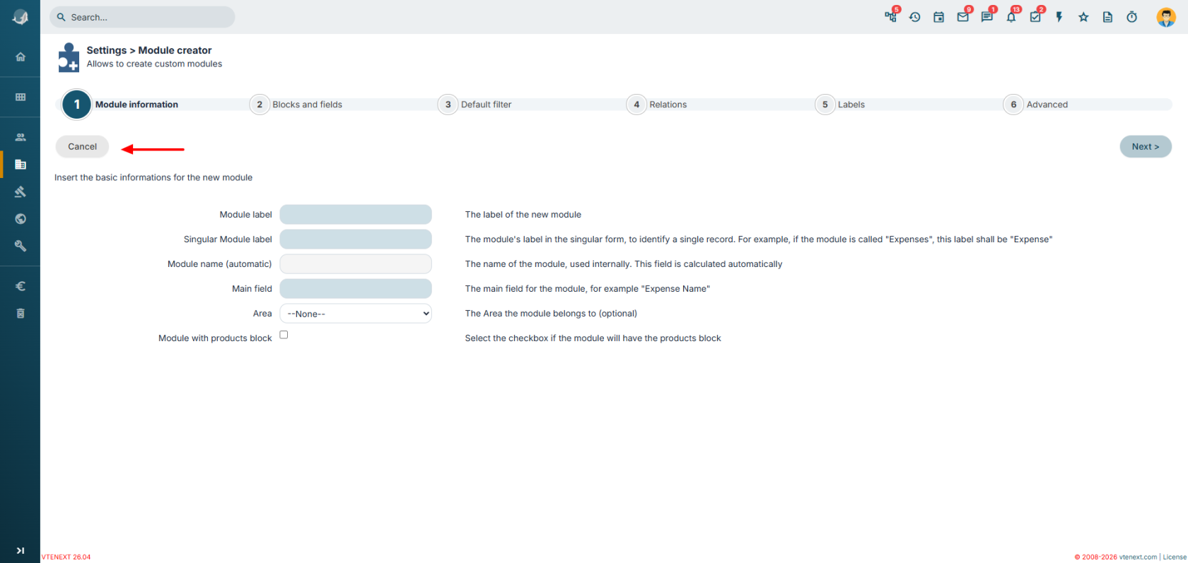1188x563 pixels.
Task: Click 'The label of the new module' description
Action: pyautogui.click(x=523, y=215)
